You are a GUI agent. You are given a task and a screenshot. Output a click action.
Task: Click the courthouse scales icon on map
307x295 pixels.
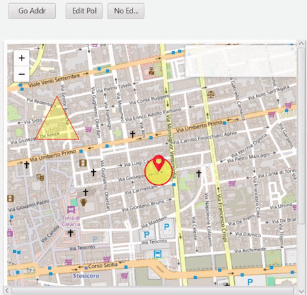click(211, 94)
